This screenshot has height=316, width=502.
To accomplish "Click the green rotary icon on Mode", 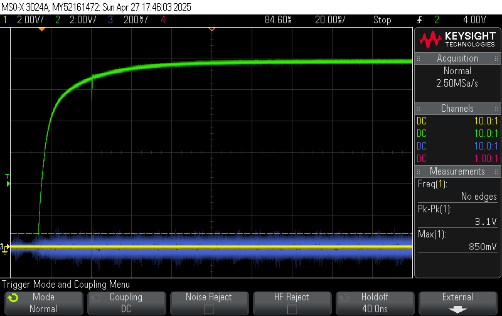I will (13, 298).
